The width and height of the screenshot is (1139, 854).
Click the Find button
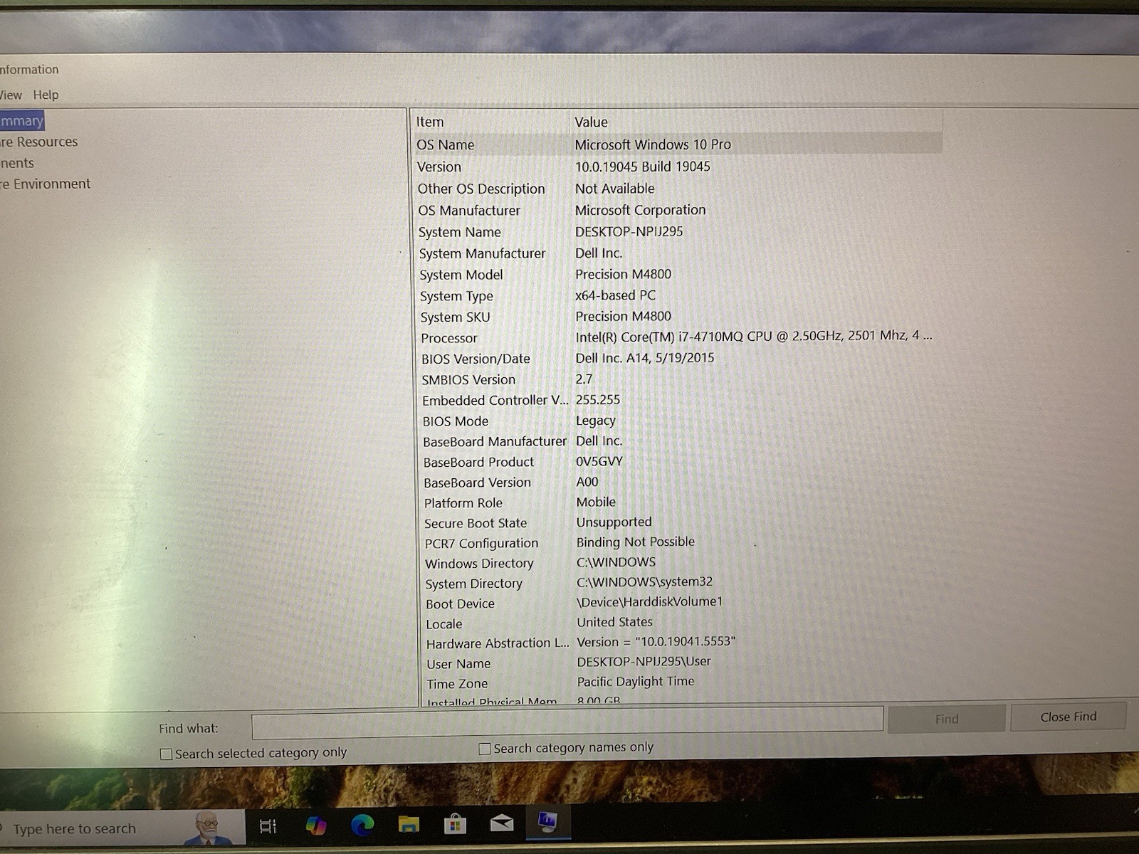[947, 719]
